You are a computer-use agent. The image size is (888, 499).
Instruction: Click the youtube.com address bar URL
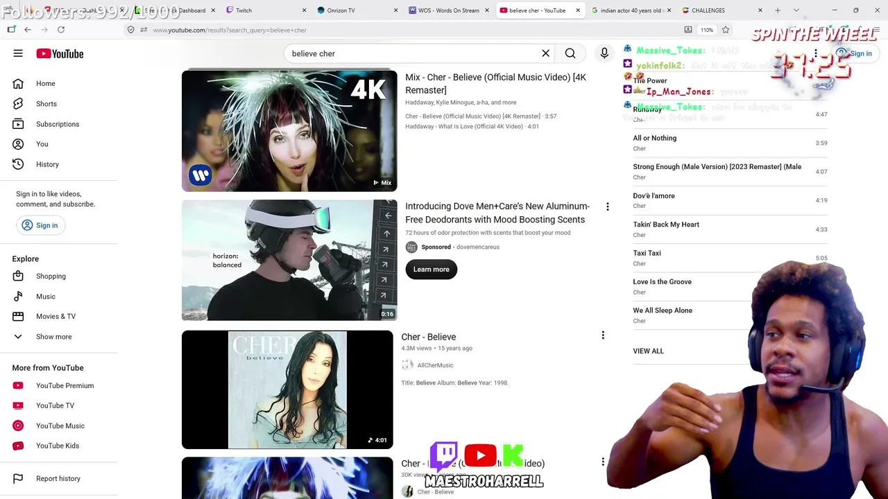pyautogui.click(x=230, y=30)
